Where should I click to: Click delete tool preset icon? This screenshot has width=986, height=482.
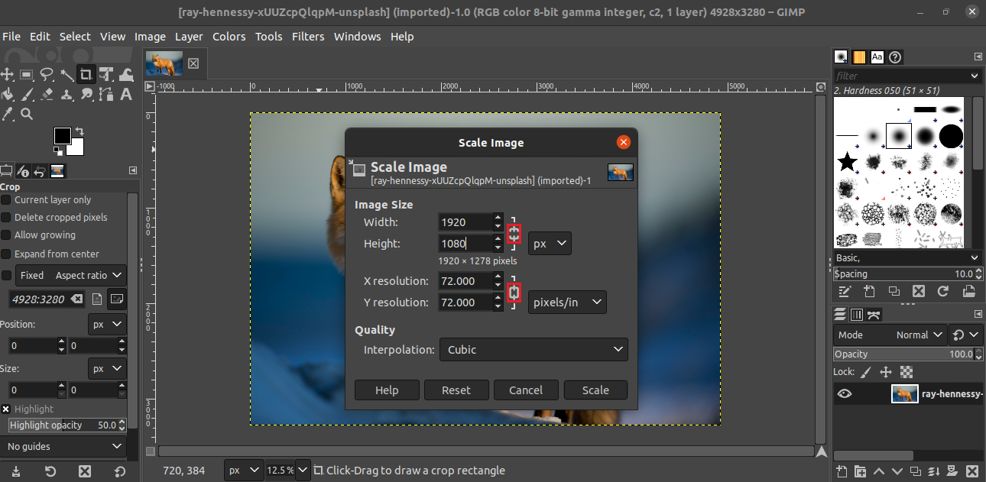coord(85,471)
